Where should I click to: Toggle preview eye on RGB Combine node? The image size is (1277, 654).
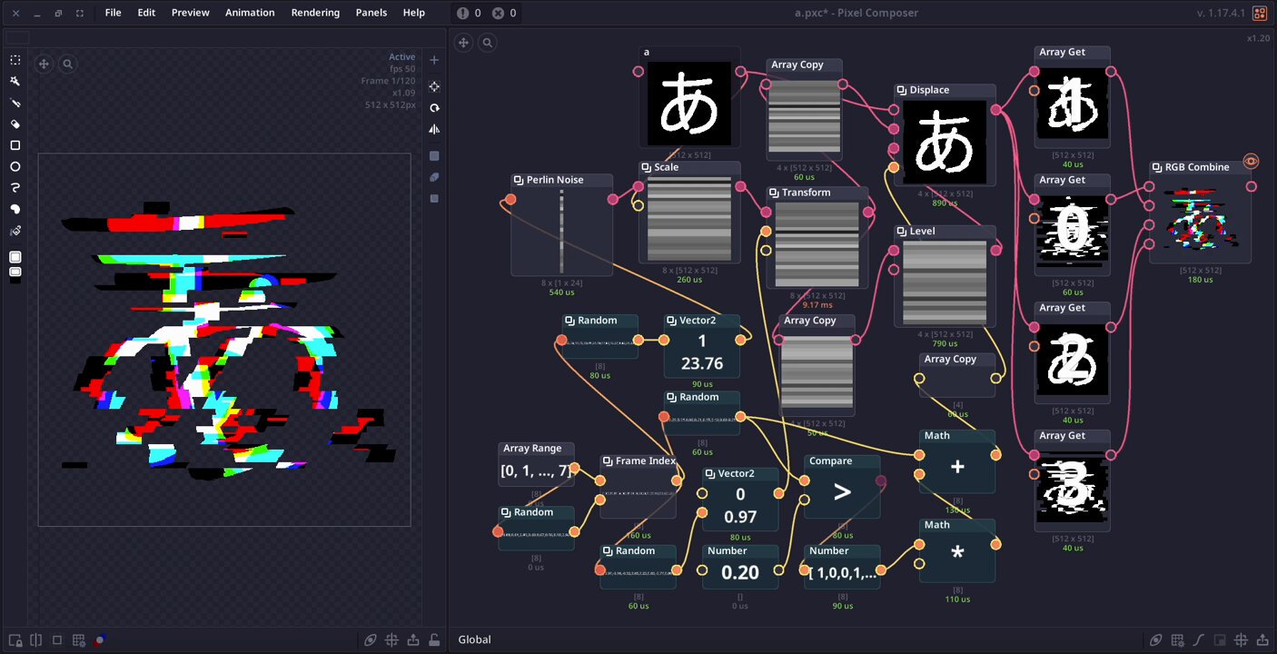click(x=1251, y=162)
